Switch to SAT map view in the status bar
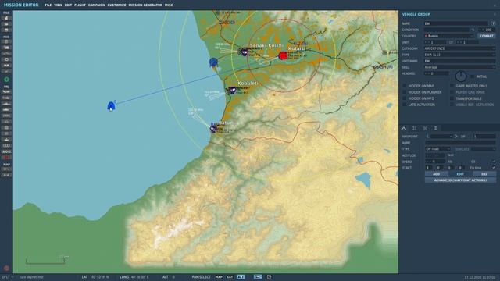The image size is (500, 281). coord(230,277)
